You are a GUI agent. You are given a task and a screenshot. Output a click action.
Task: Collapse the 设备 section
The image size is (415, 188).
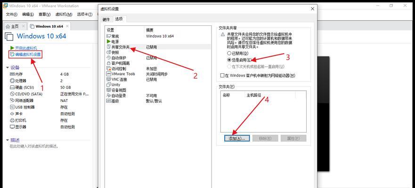tap(8, 68)
